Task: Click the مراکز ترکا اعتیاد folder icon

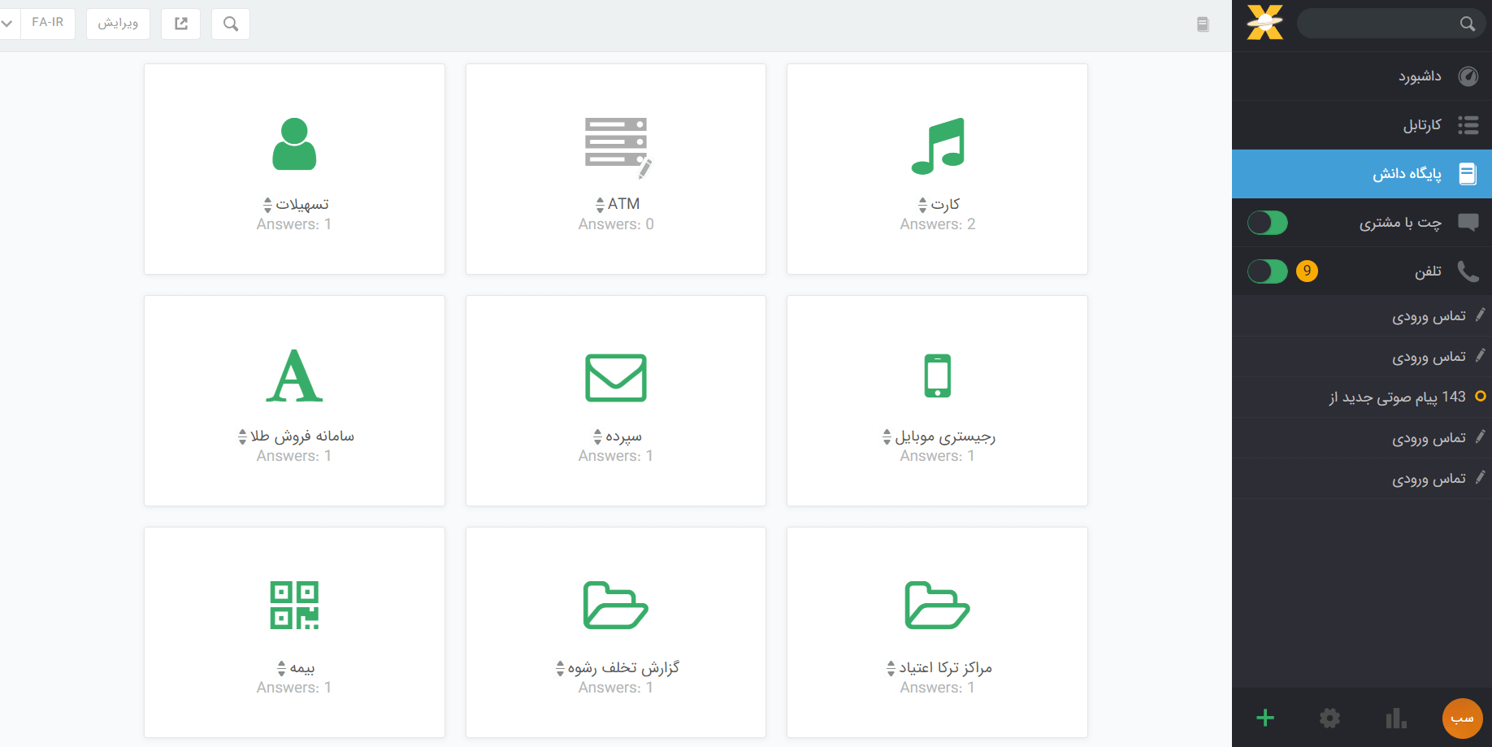Action: [938, 606]
